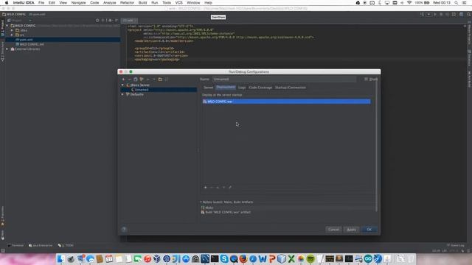Open Spotify from the Dock

tap(310, 258)
